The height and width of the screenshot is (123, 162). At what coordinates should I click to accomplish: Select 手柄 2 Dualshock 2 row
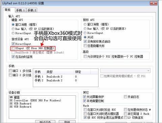(65, 80)
